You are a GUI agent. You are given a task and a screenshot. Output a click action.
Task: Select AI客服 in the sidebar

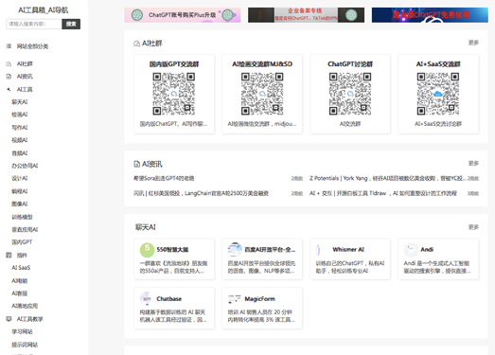click(20, 293)
